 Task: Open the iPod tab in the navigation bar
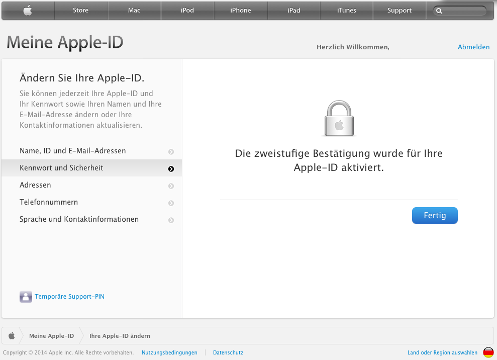187,11
